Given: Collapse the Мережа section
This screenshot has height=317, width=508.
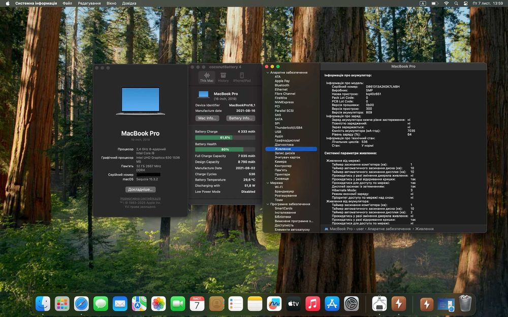Looking at the screenshot, I should pyautogui.click(x=268, y=183).
